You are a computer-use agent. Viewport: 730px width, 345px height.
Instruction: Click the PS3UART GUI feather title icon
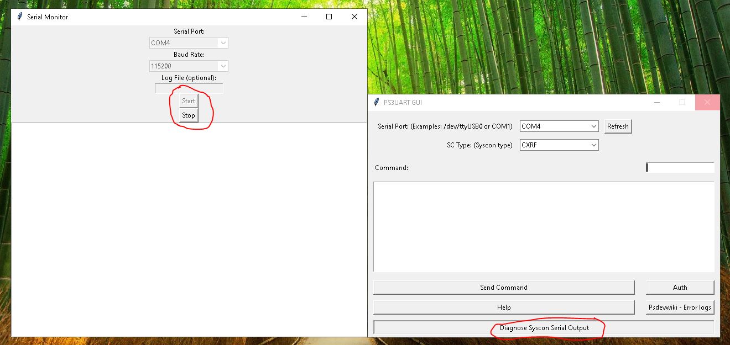377,102
